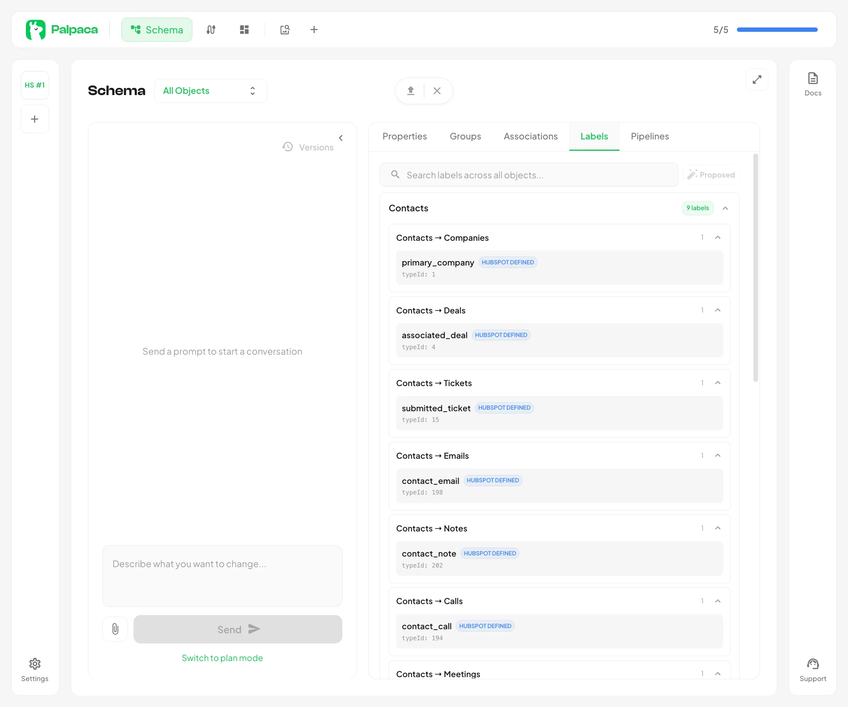Toggle the Proposed labels filter
The width and height of the screenshot is (848, 707).
pos(711,174)
